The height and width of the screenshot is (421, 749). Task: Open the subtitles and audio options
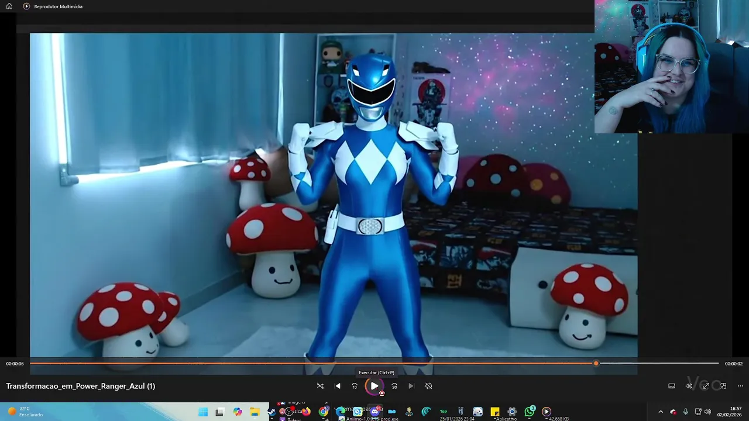point(672,386)
